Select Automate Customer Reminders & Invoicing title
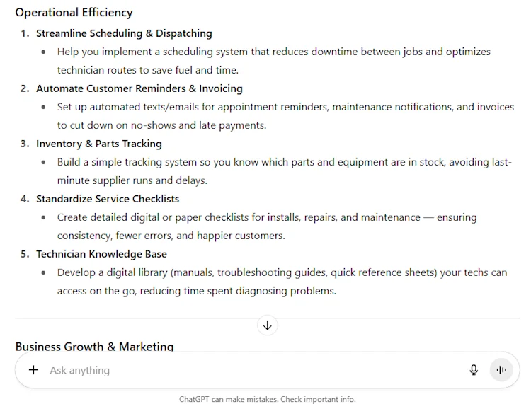Screen dimensions: 531x404 click(139, 88)
